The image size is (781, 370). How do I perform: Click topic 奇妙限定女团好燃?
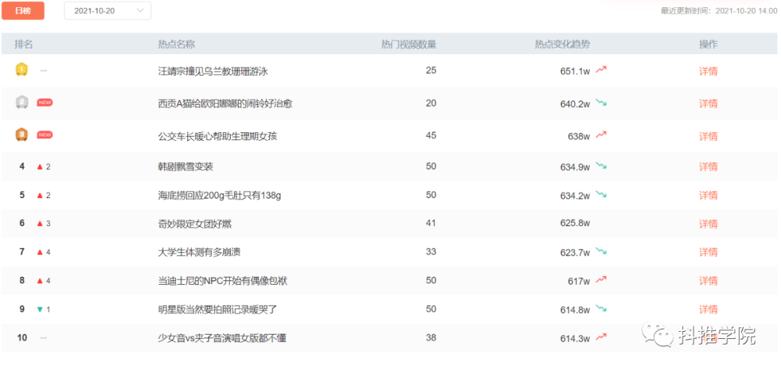point(195,224)
